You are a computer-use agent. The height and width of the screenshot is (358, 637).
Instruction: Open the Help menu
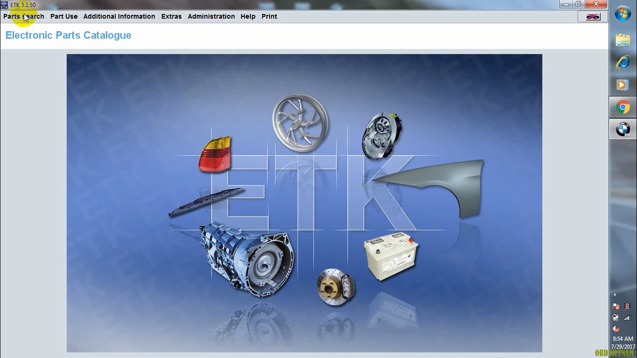(x=248, y=16)
